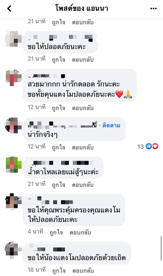Click the red heart reaction icon
The image size is (163, 276).
155,146
